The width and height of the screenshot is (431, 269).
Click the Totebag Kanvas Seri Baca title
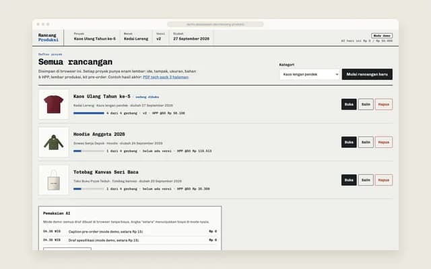click(x=106, y=172)
